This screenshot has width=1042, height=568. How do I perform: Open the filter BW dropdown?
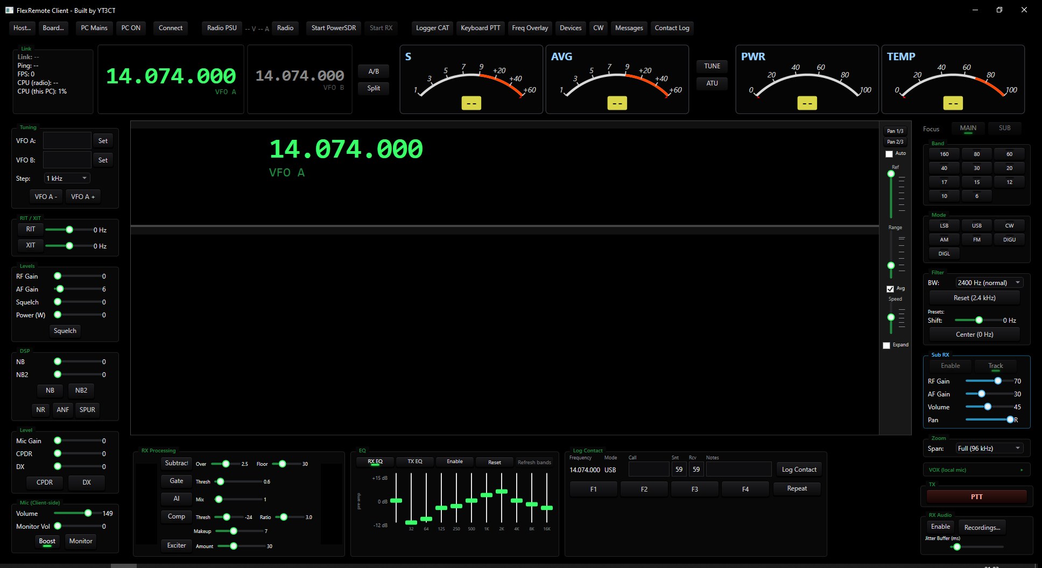click(989, 282)
